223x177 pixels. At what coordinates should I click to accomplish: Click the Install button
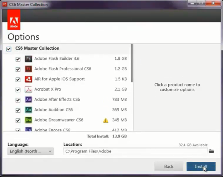click(x=201, y=166)
